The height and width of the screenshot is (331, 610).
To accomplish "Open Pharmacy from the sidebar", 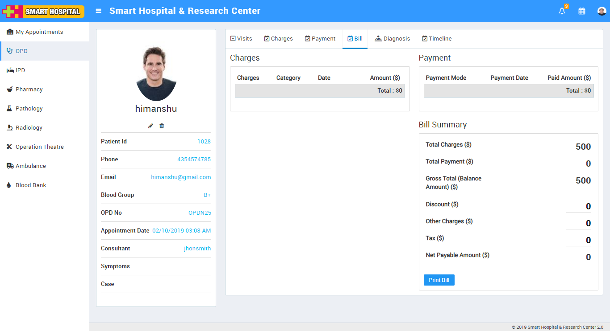I will (29, 90).
